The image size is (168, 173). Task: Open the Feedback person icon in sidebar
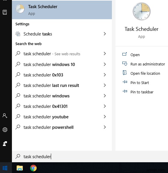5,144
